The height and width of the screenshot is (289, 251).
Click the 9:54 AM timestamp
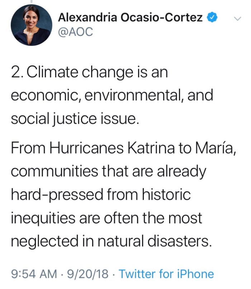[34, 274]
